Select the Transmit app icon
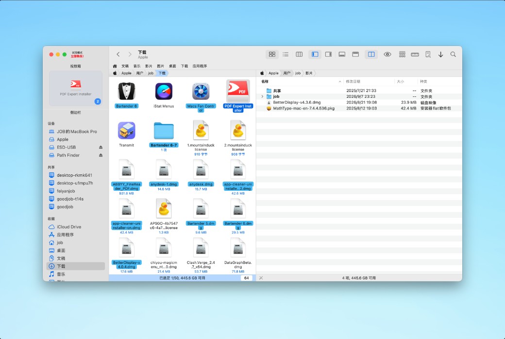 coord(127,131)
